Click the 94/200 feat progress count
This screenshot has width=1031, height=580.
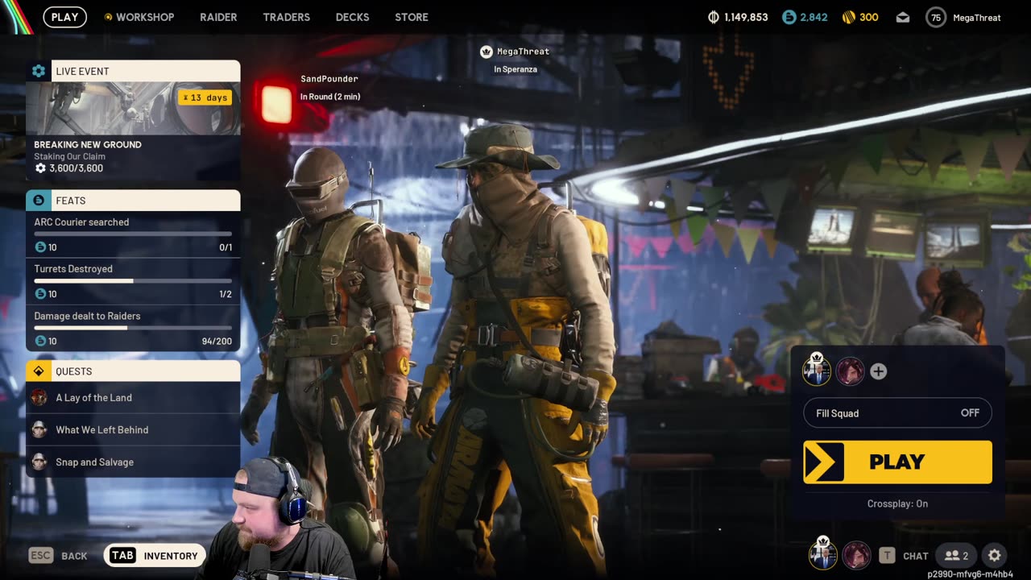pyautogui.click(x=217, y=342)
